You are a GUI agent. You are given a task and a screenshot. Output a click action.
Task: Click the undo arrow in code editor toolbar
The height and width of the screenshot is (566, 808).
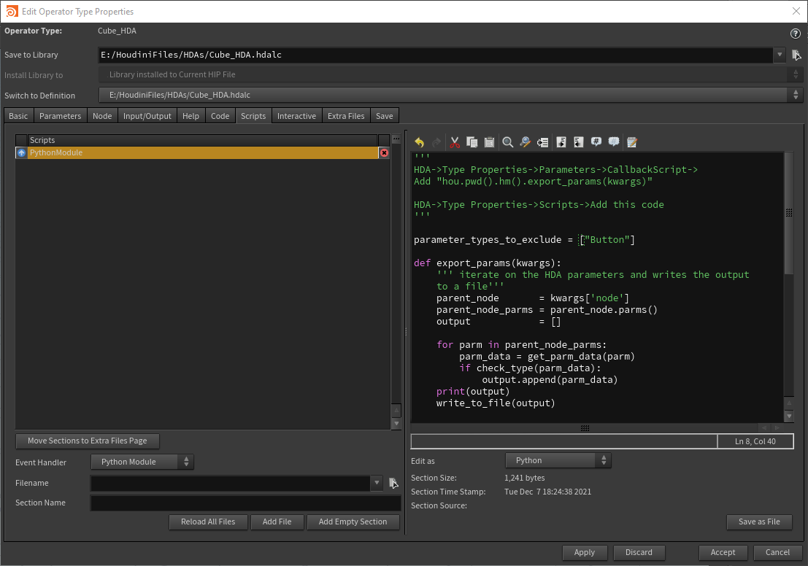420,142
